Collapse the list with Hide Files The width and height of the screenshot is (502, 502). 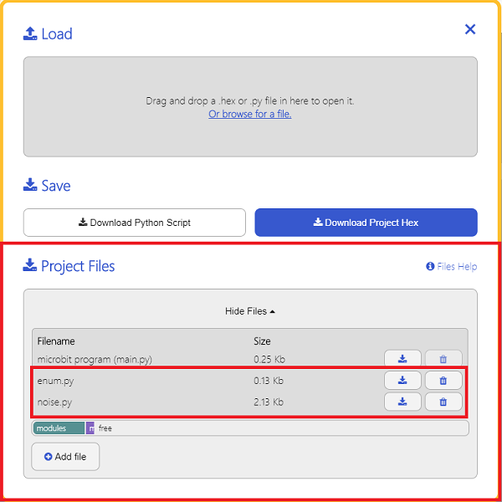pos(250,311)
